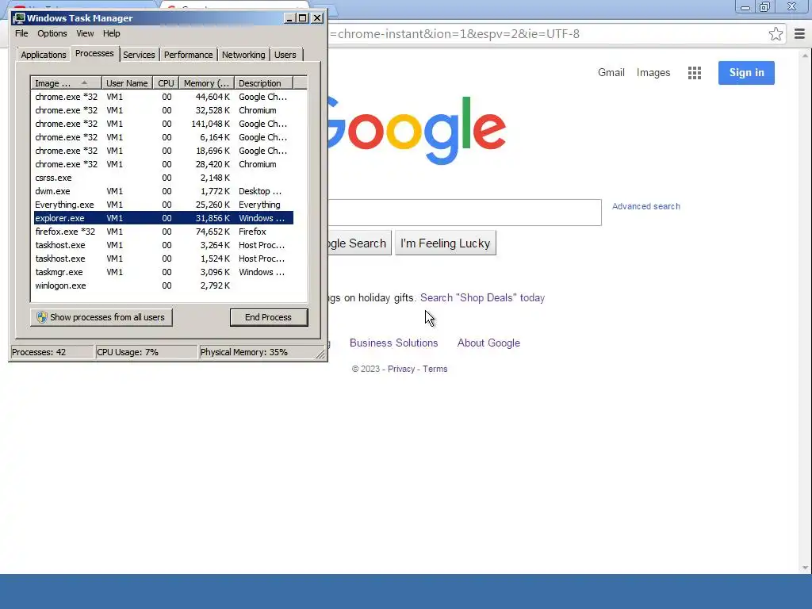The image size is (812, 609).
Task: Sort processes by Description column
Action: (263, 83)
